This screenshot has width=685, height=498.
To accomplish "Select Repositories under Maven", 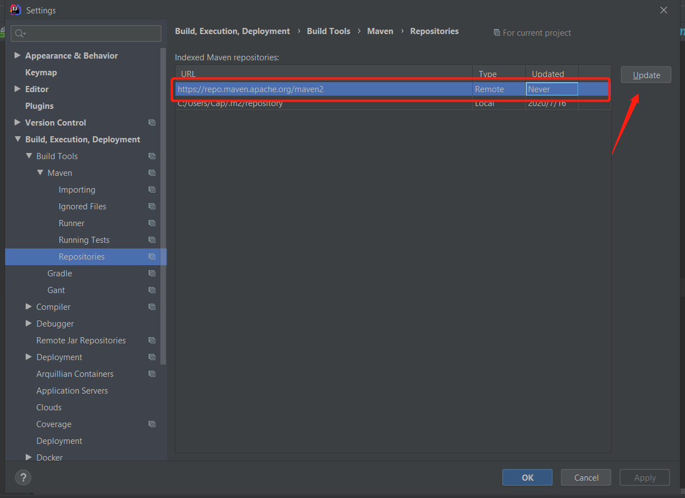I will point(82,257).
